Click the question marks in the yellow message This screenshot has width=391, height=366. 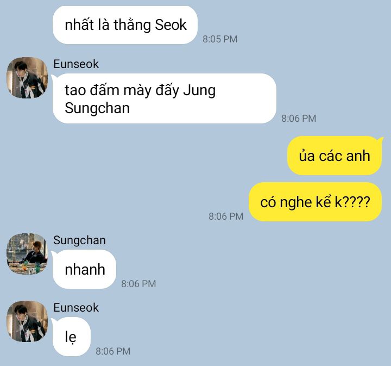coord(357,202)
